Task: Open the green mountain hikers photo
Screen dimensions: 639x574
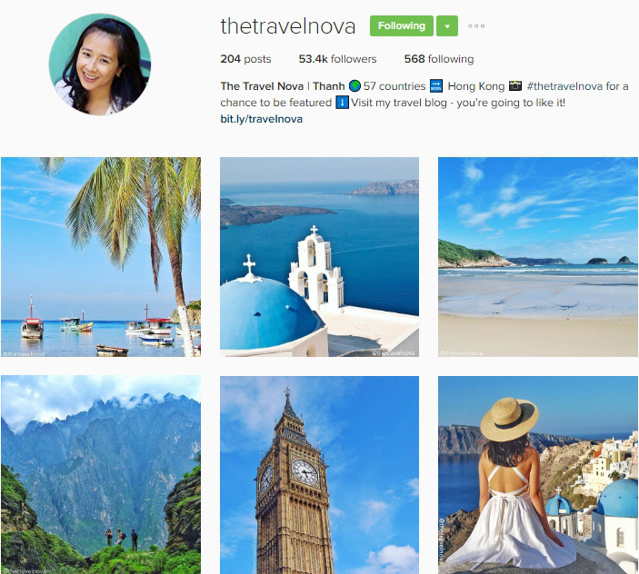Action: [x=101, y=475]
